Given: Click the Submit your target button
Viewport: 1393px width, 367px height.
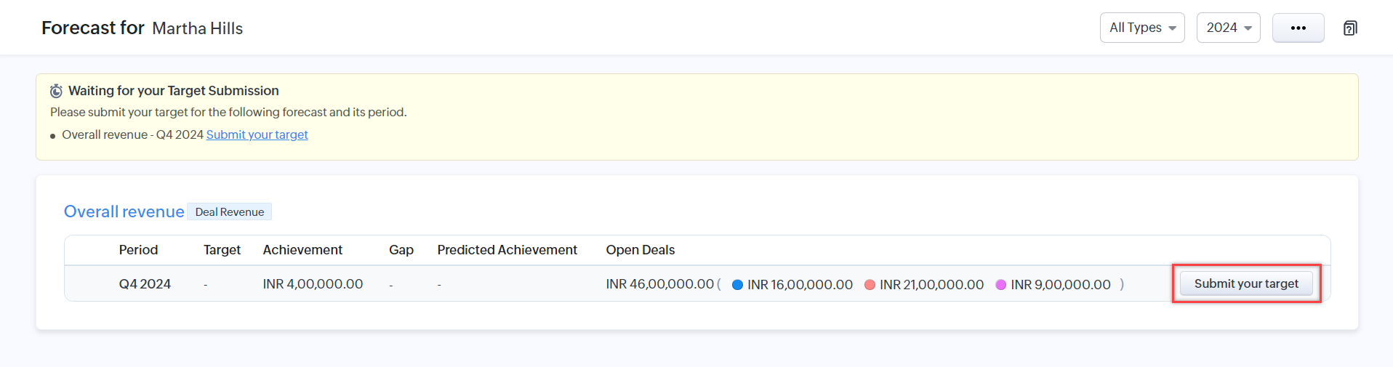Looking at the screenshot, I should [x=1245, y=283].
